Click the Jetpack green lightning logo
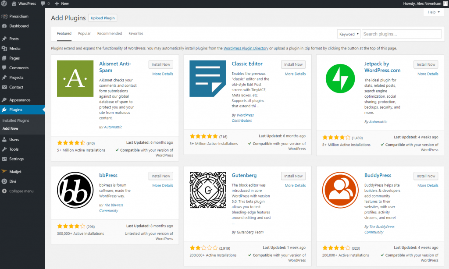This screenshot has width=449, height=269. (x=340, y=78)
